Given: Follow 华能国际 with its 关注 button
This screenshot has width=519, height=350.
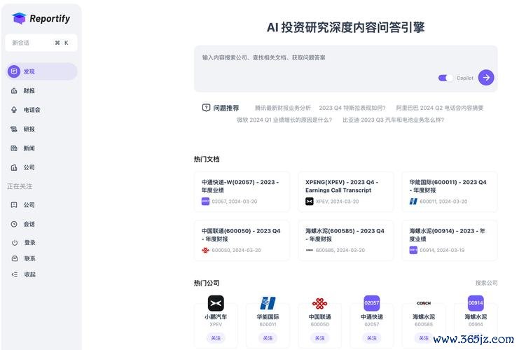Looking at the screenshot, I should [268, 338].
